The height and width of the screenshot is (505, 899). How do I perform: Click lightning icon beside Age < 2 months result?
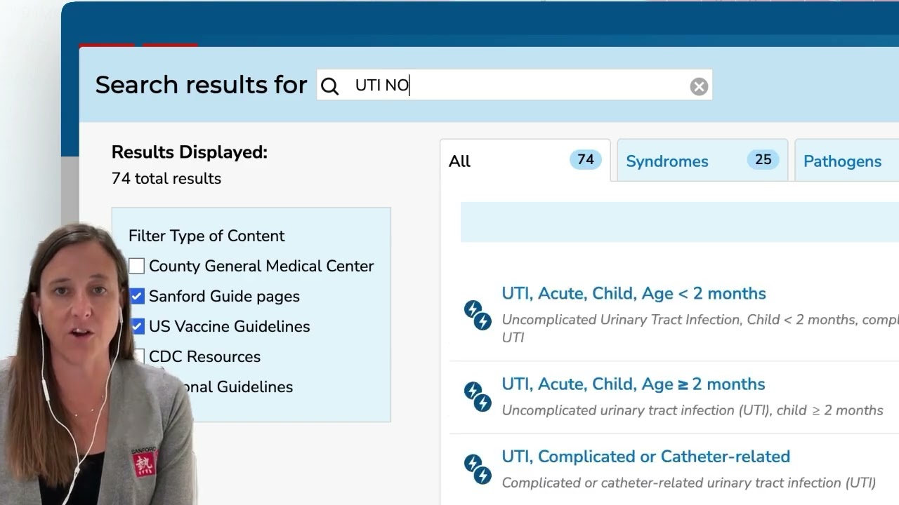coord(478,315)
